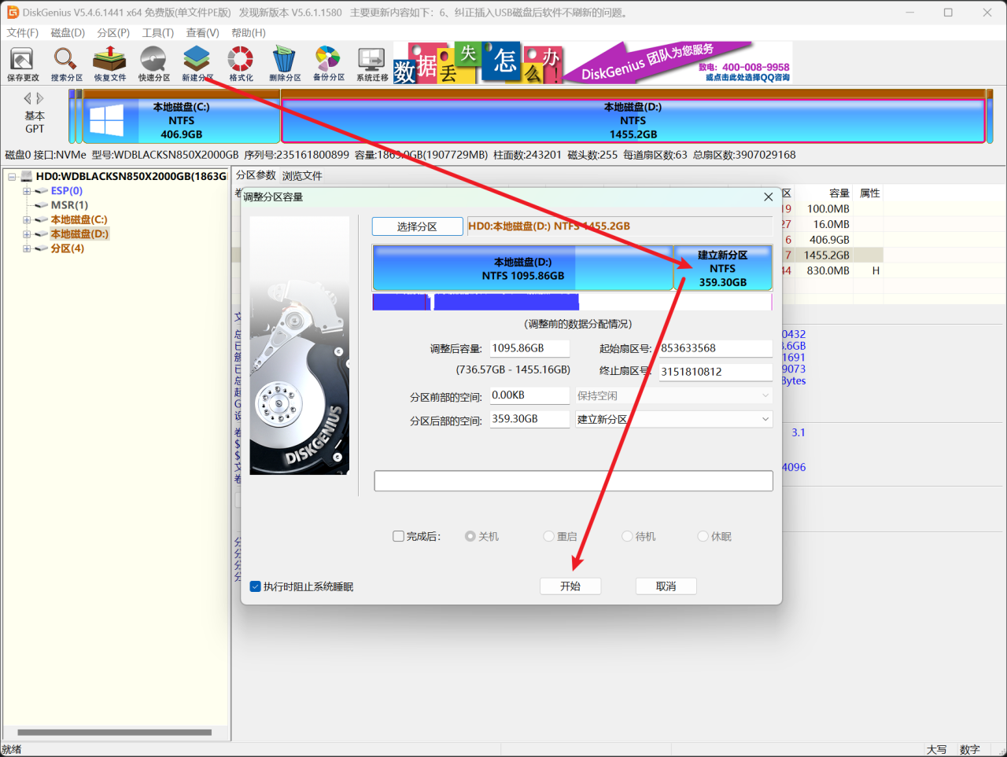Click the 保存更改 save changes icon

(x=22, y=64)
